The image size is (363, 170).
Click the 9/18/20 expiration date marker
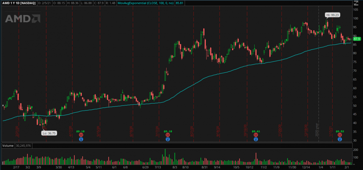point(218,131)
